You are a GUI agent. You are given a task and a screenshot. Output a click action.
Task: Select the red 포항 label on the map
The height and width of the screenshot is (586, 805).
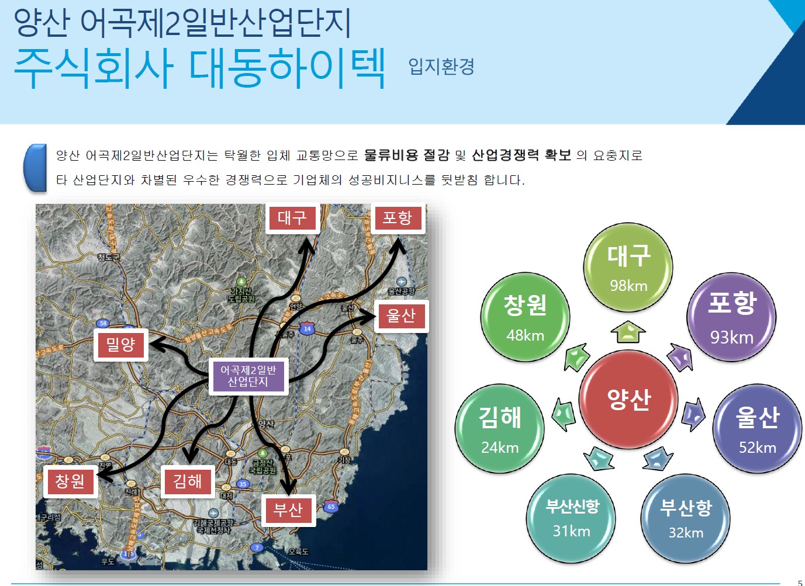[398, 218]
